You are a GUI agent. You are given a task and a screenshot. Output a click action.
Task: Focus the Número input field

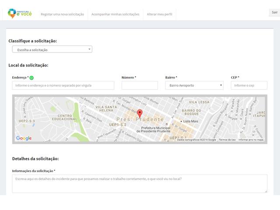(x=140, y=85)
